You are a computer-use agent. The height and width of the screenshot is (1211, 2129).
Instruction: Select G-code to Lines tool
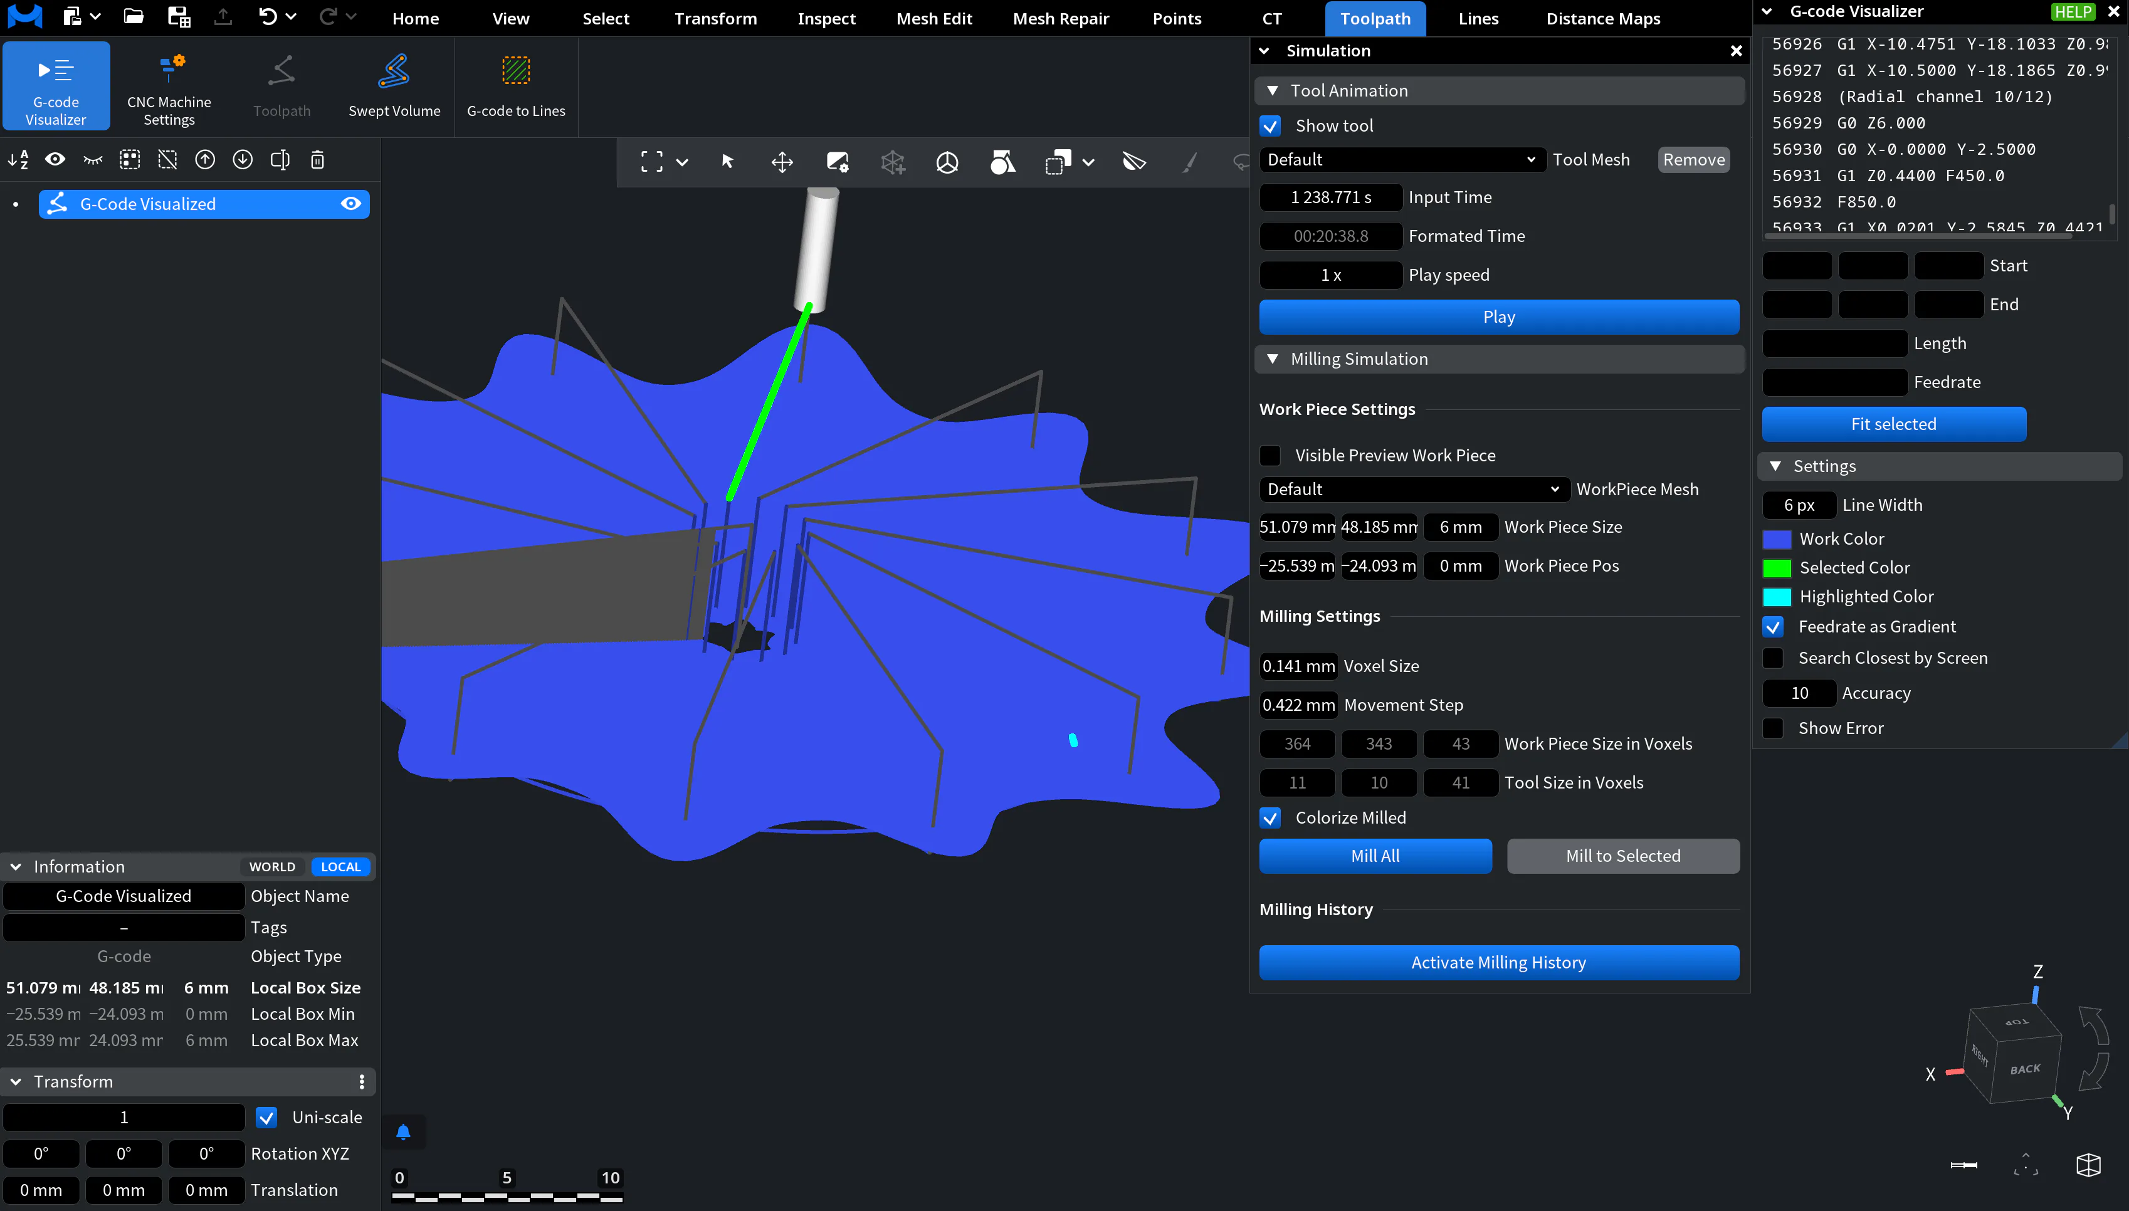[x=515, y=86]
